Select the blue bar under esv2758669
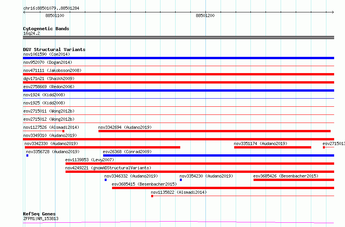 point(178,90)
